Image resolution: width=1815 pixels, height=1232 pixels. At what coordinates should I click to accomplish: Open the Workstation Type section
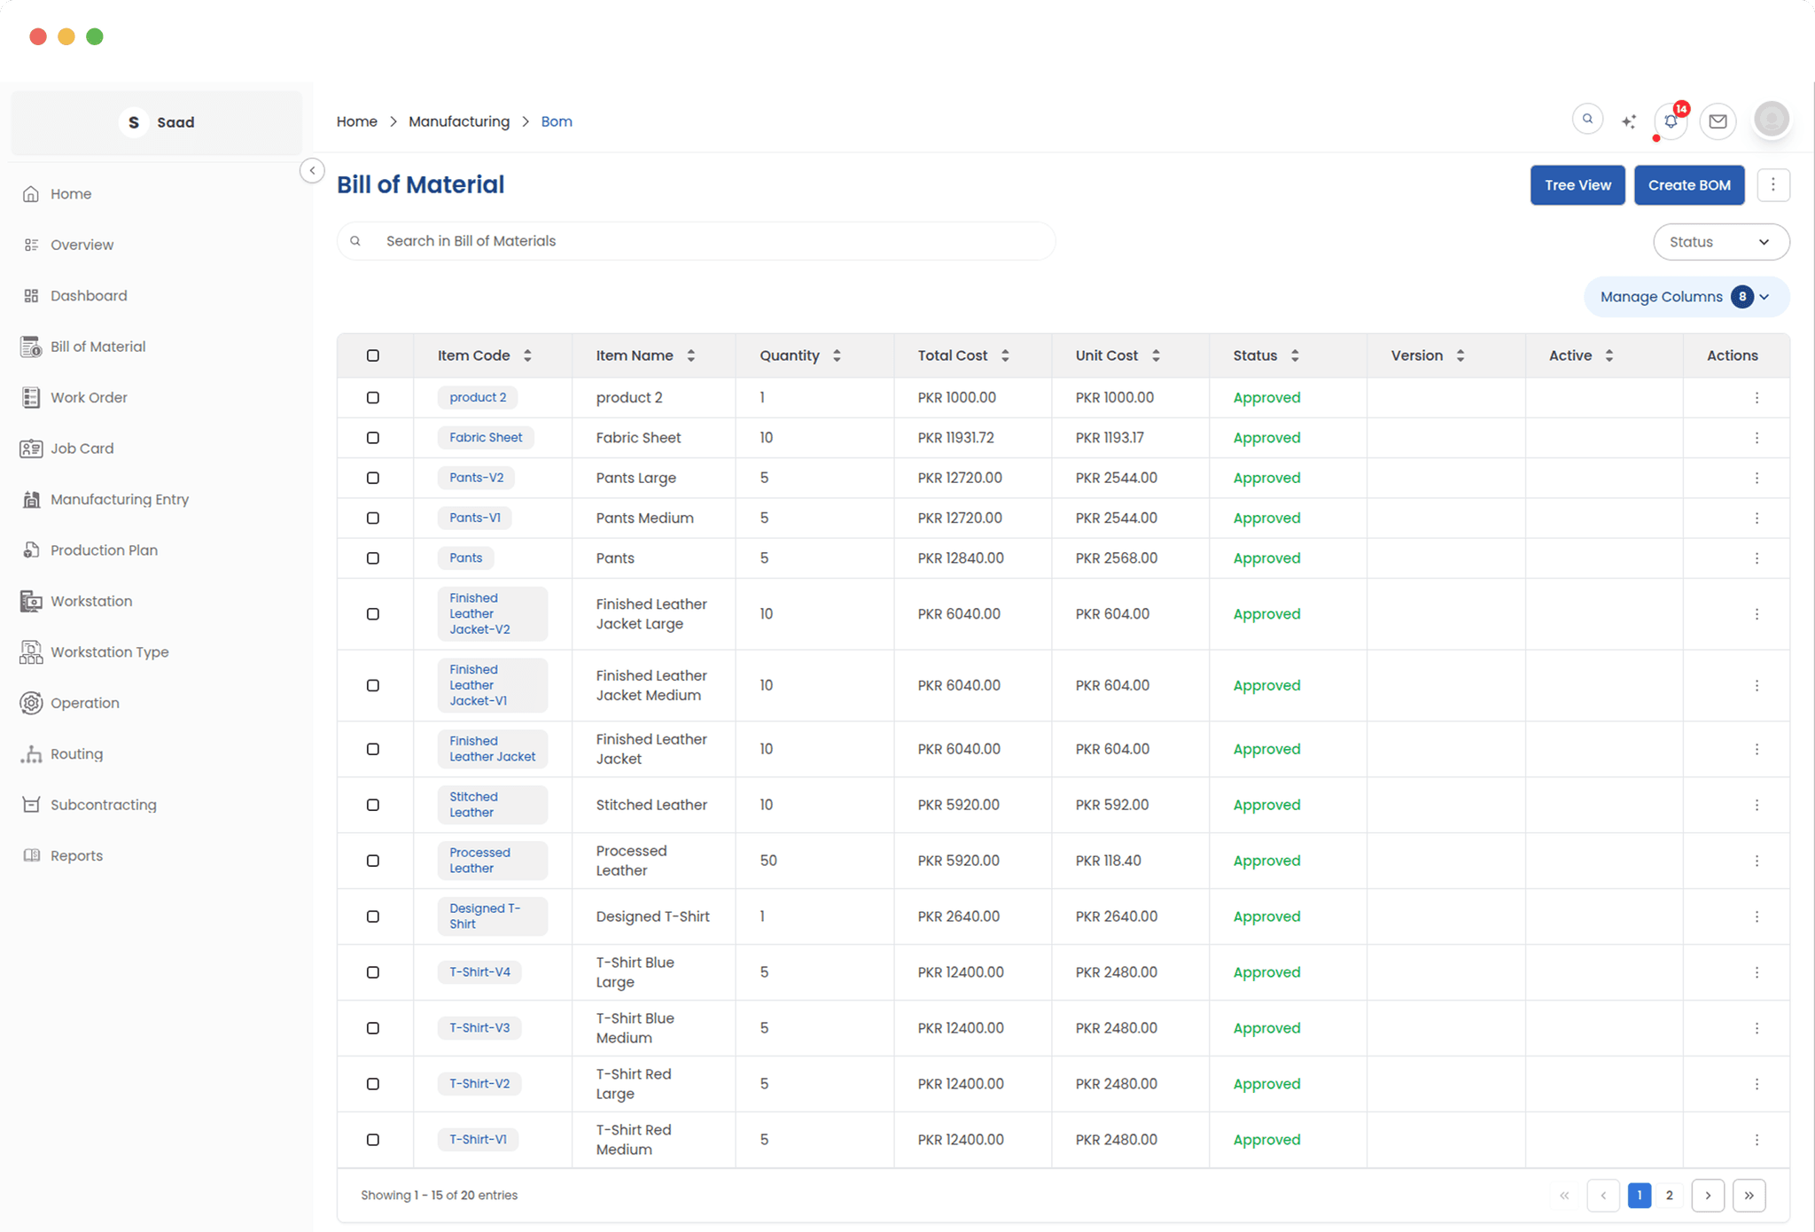(x=109, y=651)
